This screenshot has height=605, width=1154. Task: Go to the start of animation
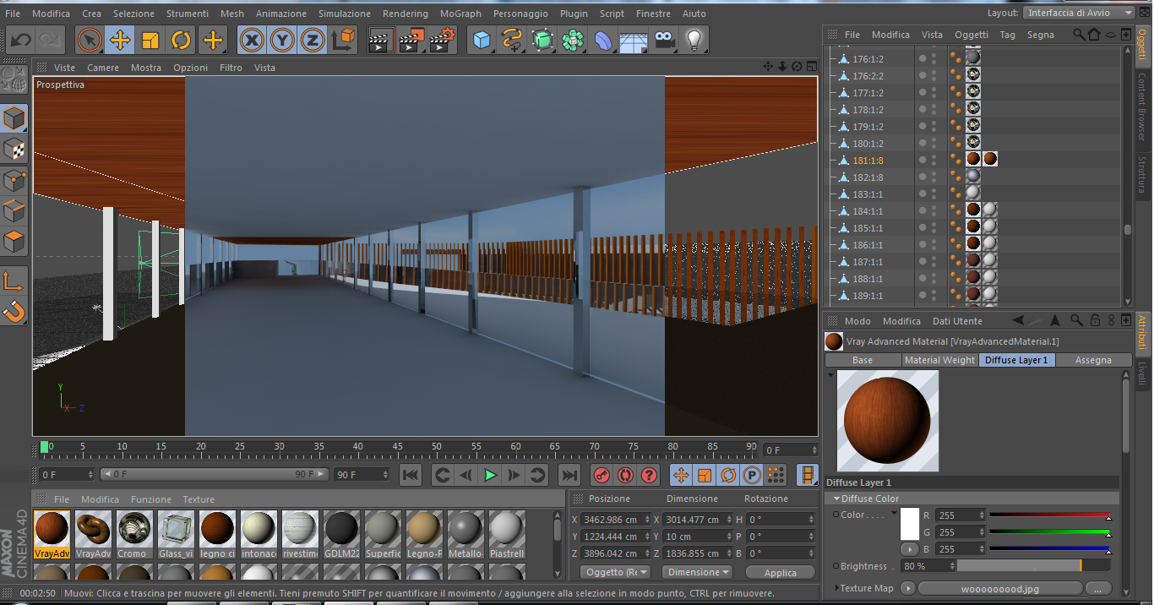point(411,475)
